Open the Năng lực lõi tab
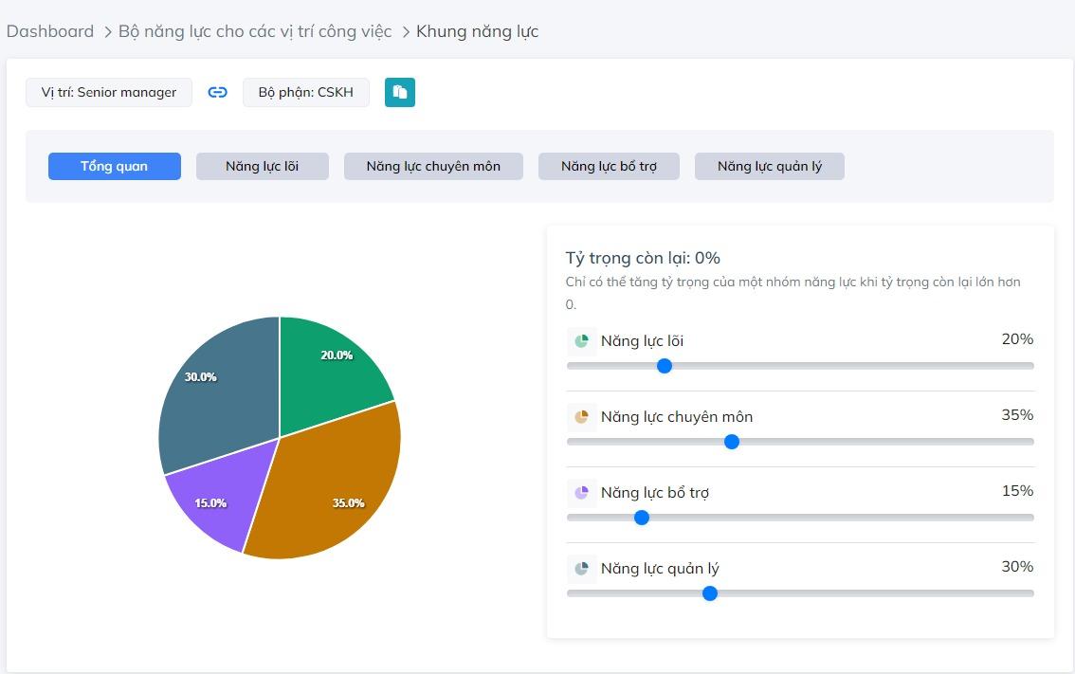The height and width of the screenshot is (674, 1075). tap(262, 167)
